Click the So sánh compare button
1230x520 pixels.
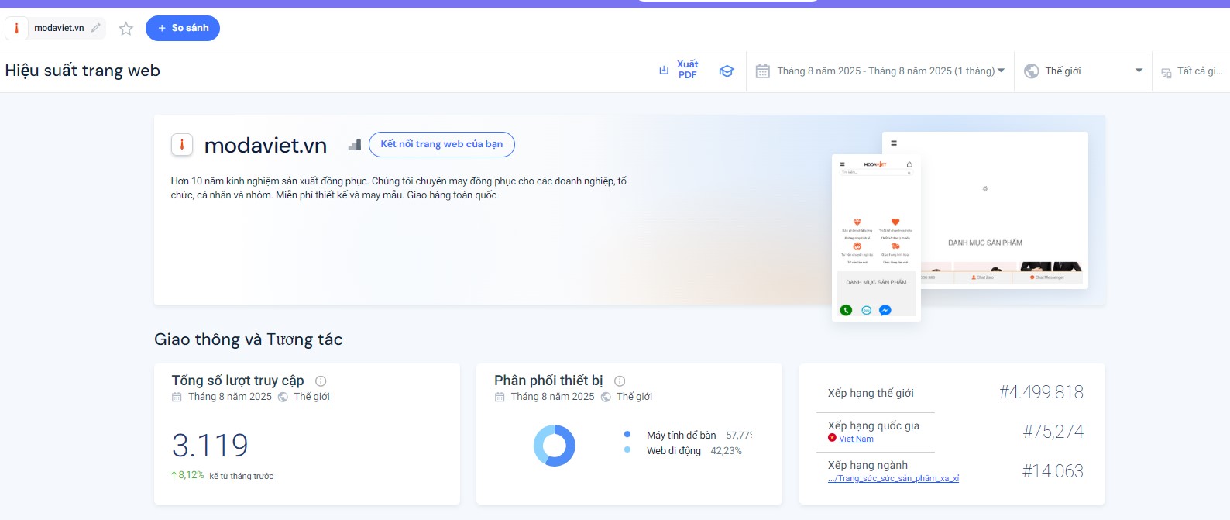click(x=183, y=28)
